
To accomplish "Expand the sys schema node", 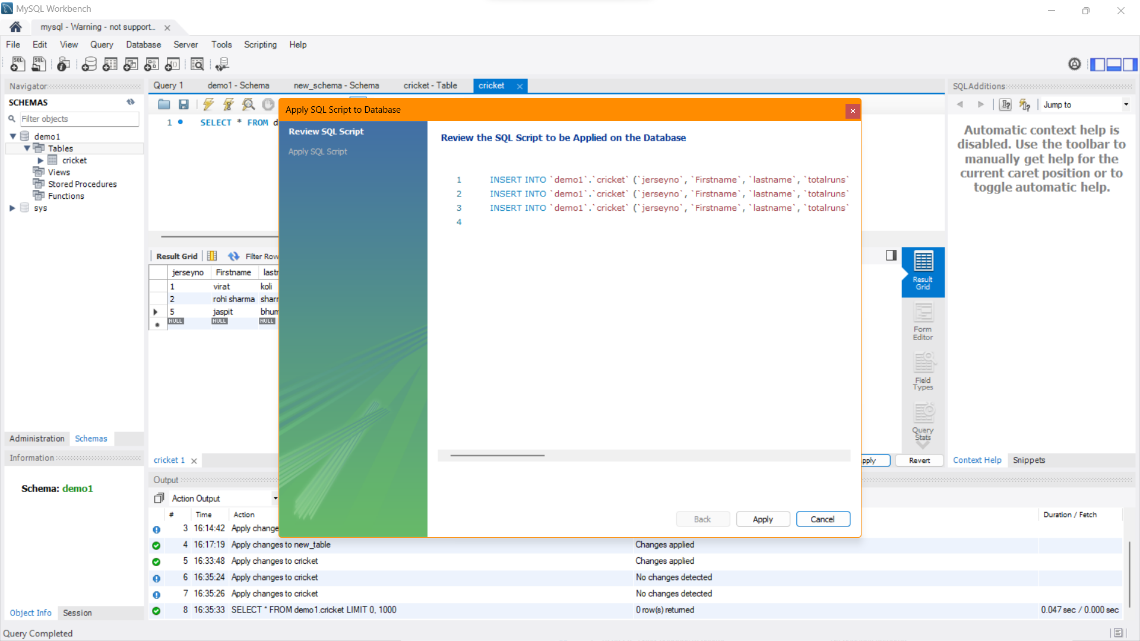I will [x=12, y=208].
